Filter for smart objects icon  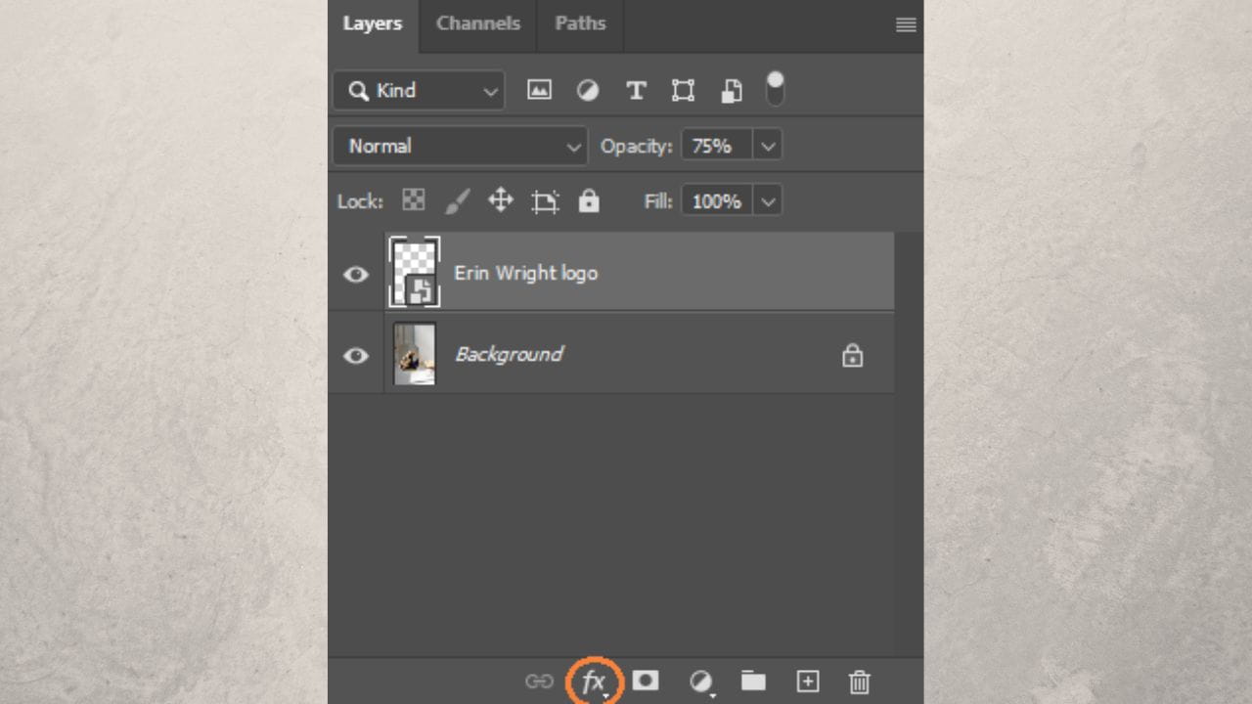[731, 91]
